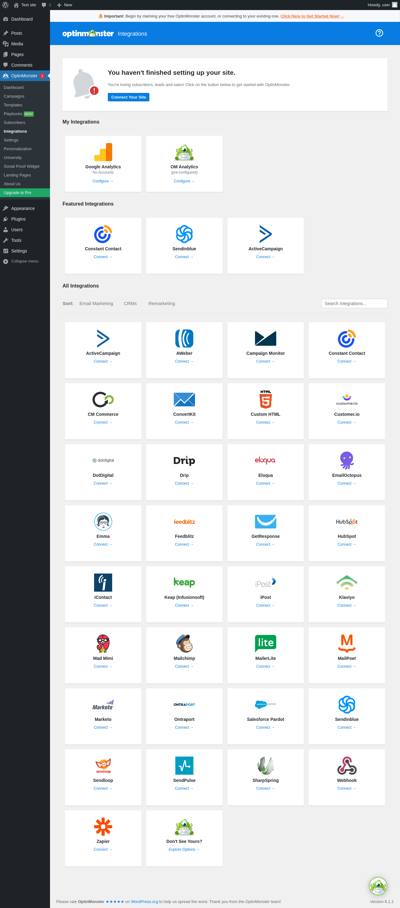The image size is (400, 908).
Task: Click the Drip logo icon
Action: click(184, 460)
